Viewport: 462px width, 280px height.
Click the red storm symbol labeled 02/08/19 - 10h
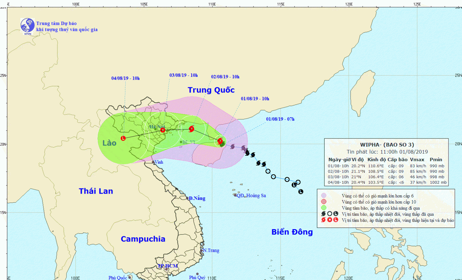click(x=191, y=129)
